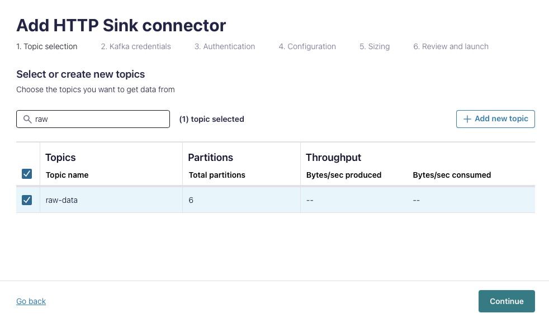549x318 pixels.
Task: Follow the Go back link
Action: click(31, 301)
